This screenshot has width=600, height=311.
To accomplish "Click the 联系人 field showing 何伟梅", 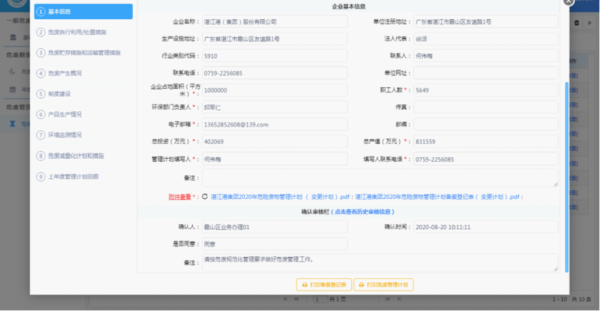I will 485,56.
